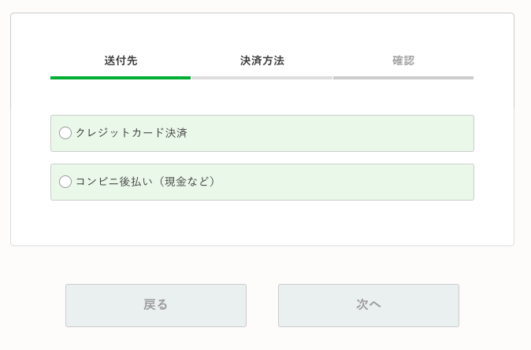
Task: Click the progress bar segment under 決済方法
Action: tap(262, 78)
